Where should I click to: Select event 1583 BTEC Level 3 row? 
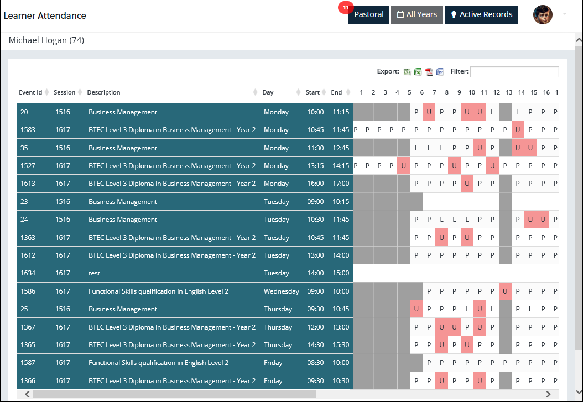click(171, 130)
